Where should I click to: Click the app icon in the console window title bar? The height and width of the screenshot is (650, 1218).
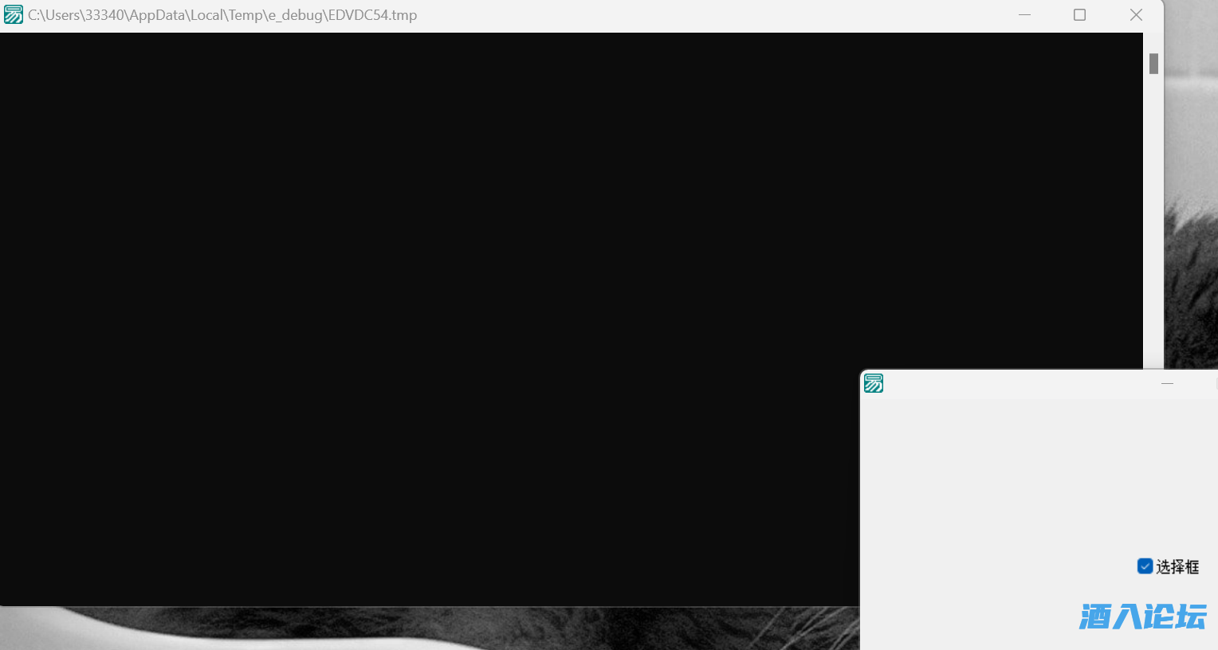click(x=14, y=15)
